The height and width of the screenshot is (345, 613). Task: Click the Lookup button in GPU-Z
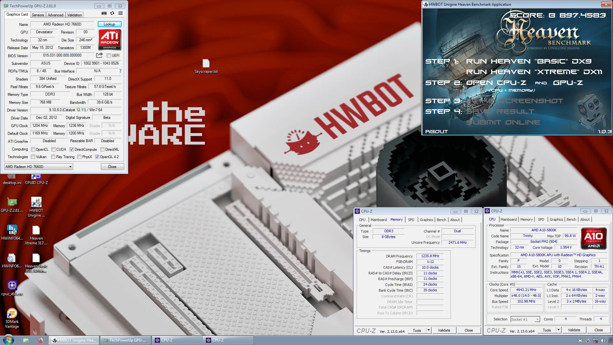(109, 24)
